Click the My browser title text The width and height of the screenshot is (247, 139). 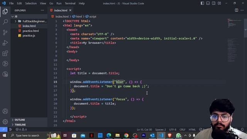coord(92,43)
